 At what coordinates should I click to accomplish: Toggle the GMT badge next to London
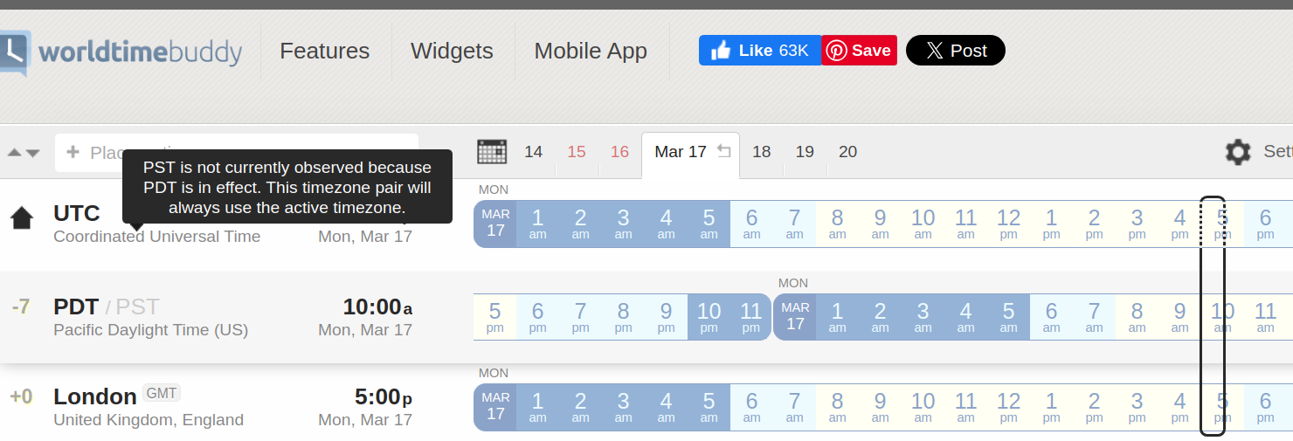(162, 394)
